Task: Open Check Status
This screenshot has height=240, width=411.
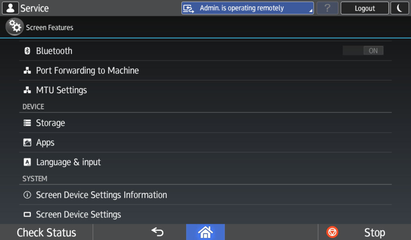Action: (46, 232)
